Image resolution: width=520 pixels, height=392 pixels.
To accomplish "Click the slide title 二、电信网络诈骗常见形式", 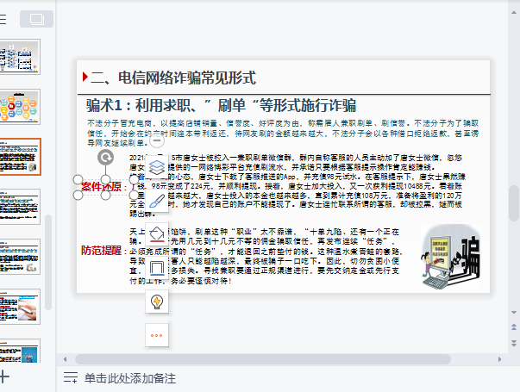I will pyautogui.click(x=173, y=78).
